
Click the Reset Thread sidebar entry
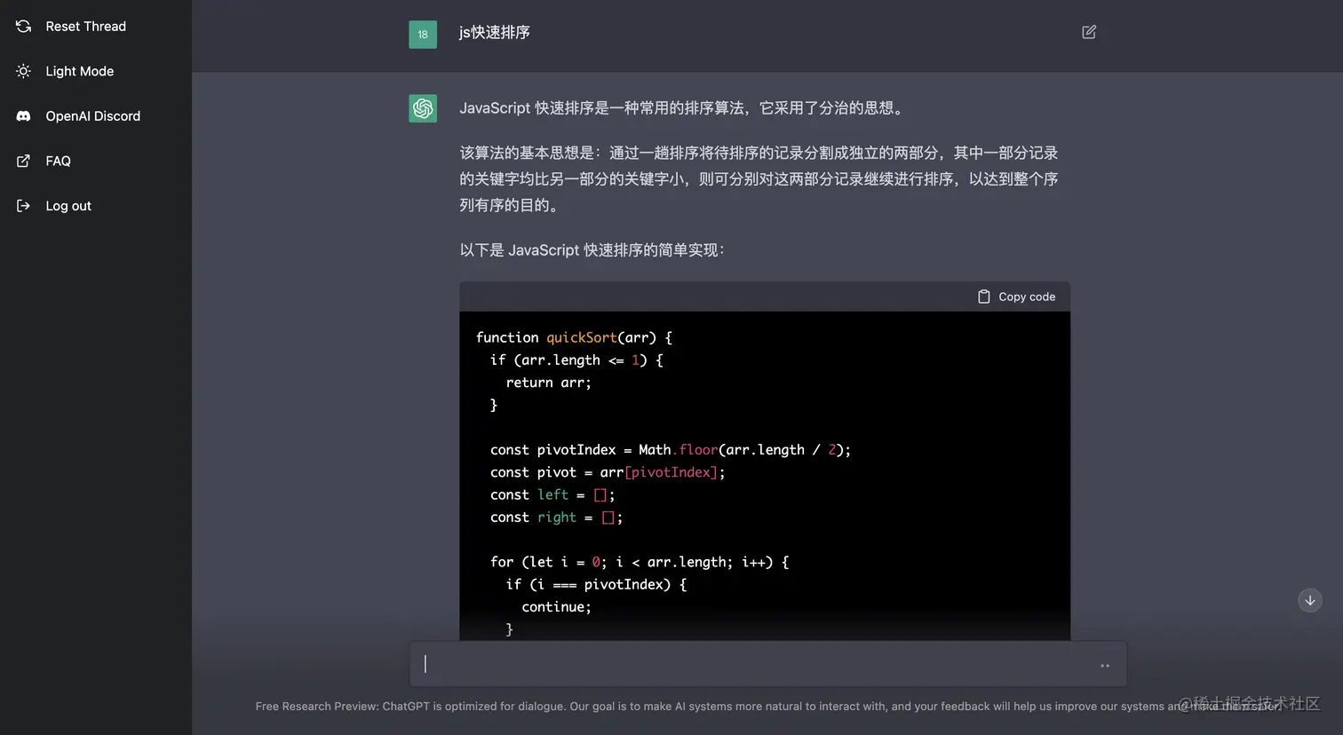85,26
